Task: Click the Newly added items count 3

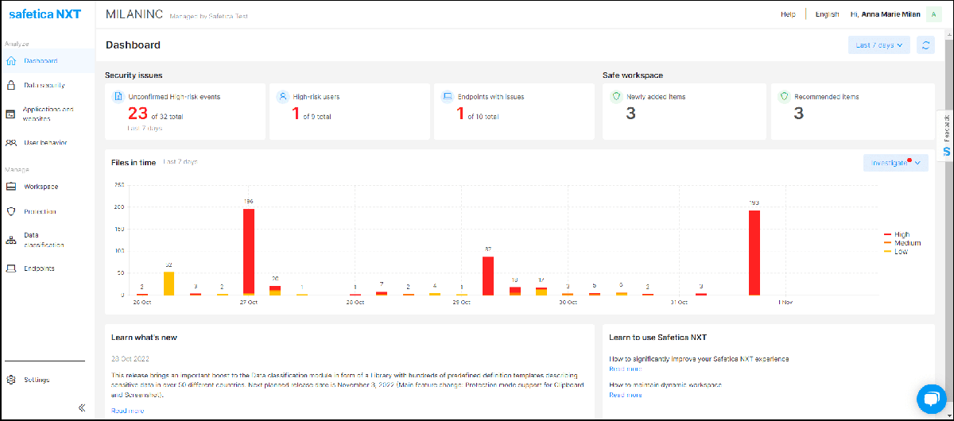Action: [630, 114]
